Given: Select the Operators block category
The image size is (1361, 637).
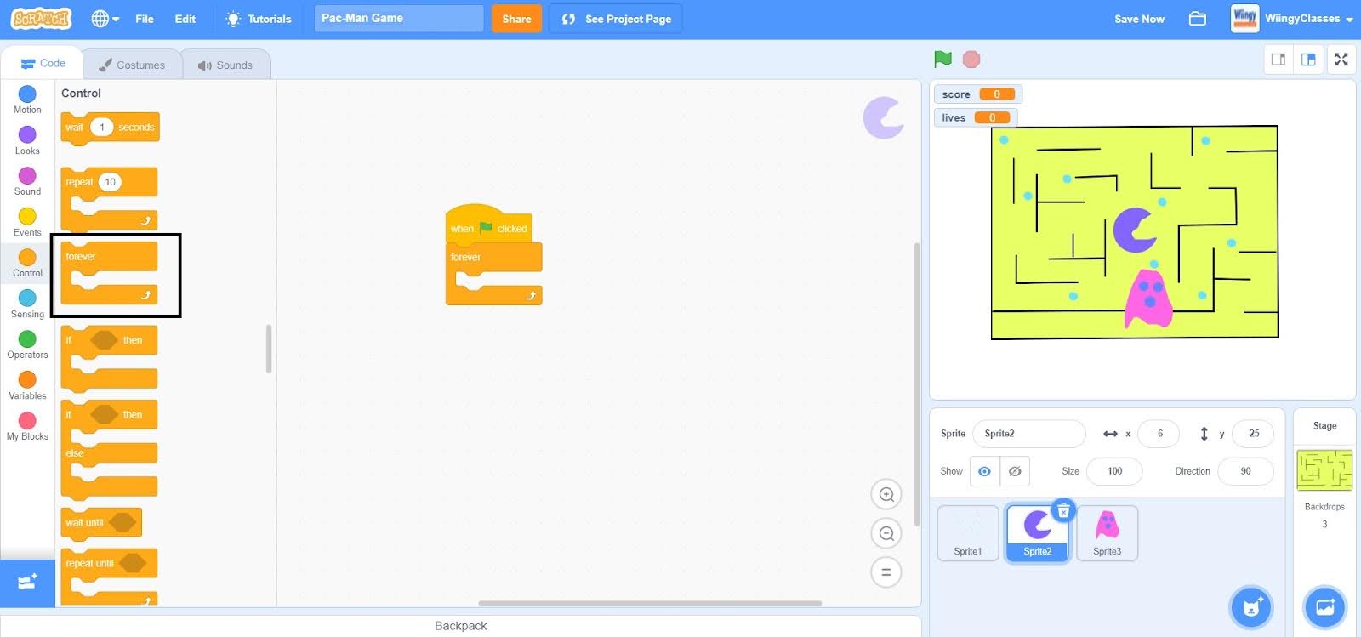Looking at the screenshot, I should (x=27, y=344).
